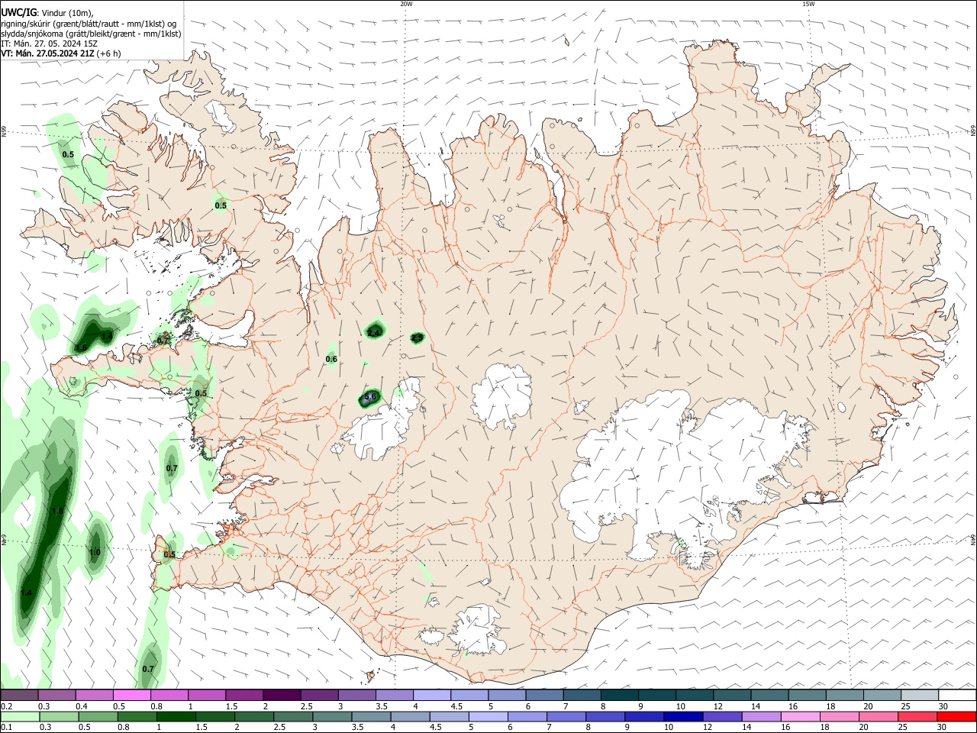Image resolution: width=977 pixels, height=733 pixels.
Task: Click the title text 'UWC/IG: Vindur (10m),'
Action: coord(47,13)
